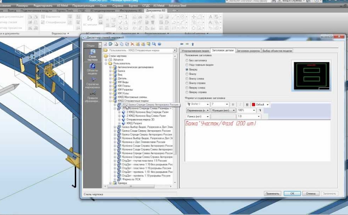This screenshot has height=215, width=348.
Task: Open Выбор объектов модели tab
Action: pos(277,51)
